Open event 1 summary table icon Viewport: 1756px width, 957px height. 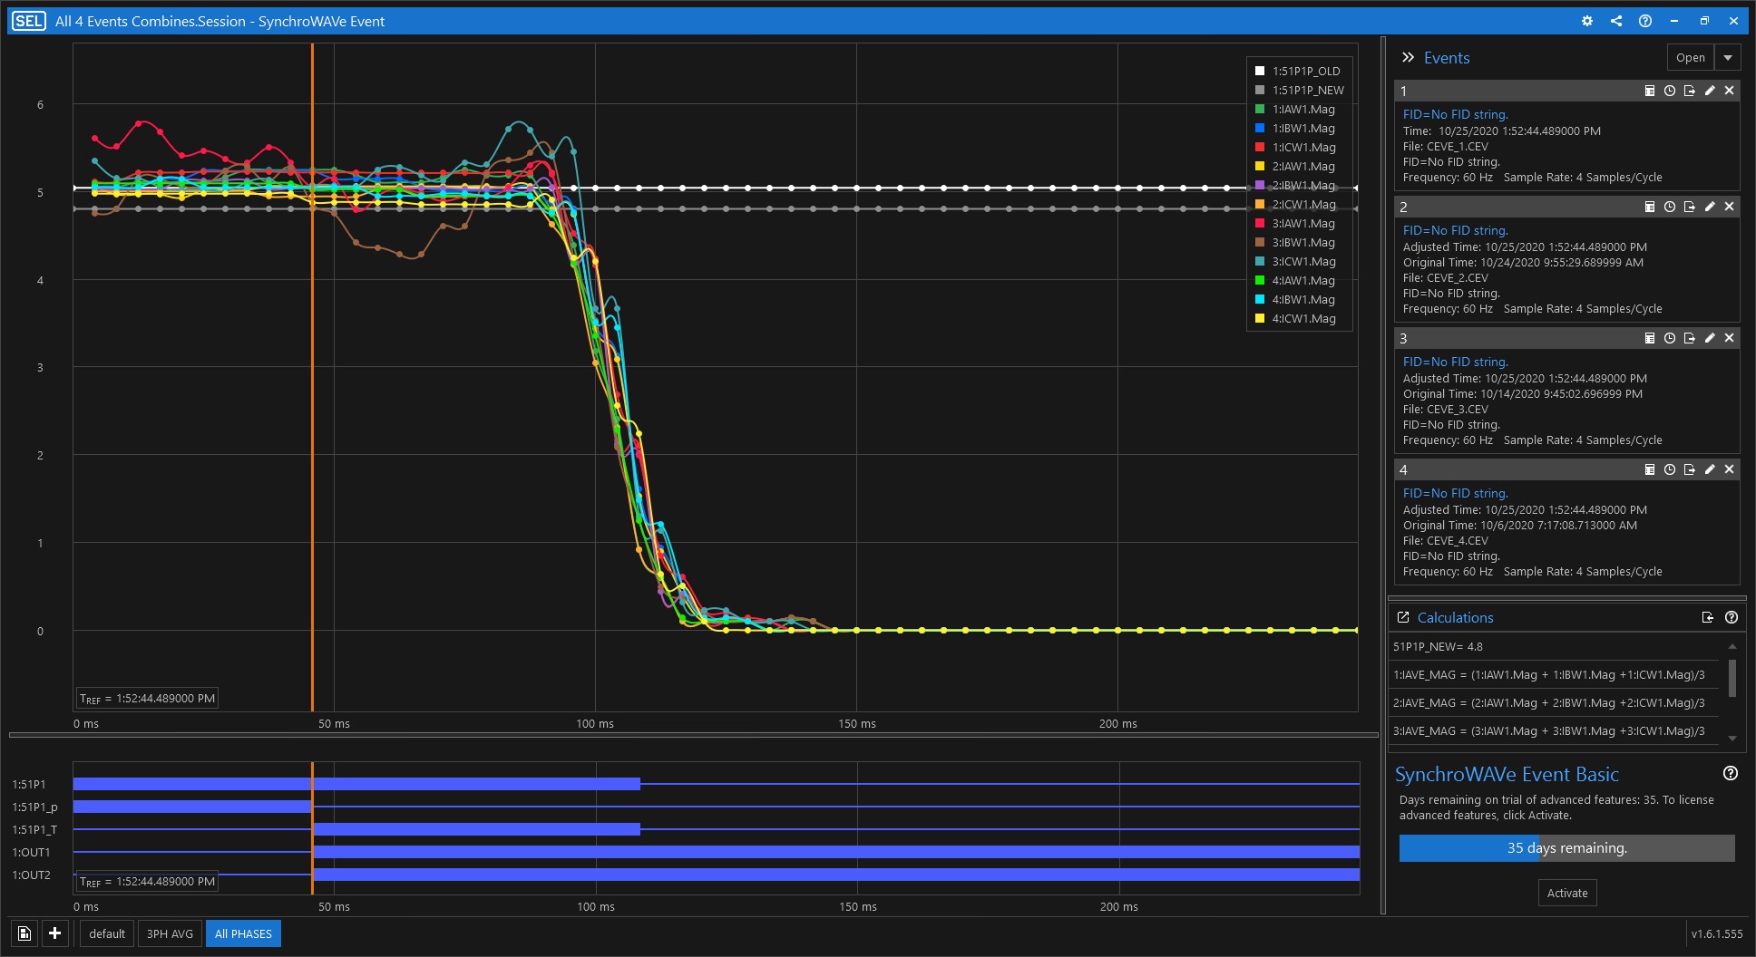[x=1650, y=91]
